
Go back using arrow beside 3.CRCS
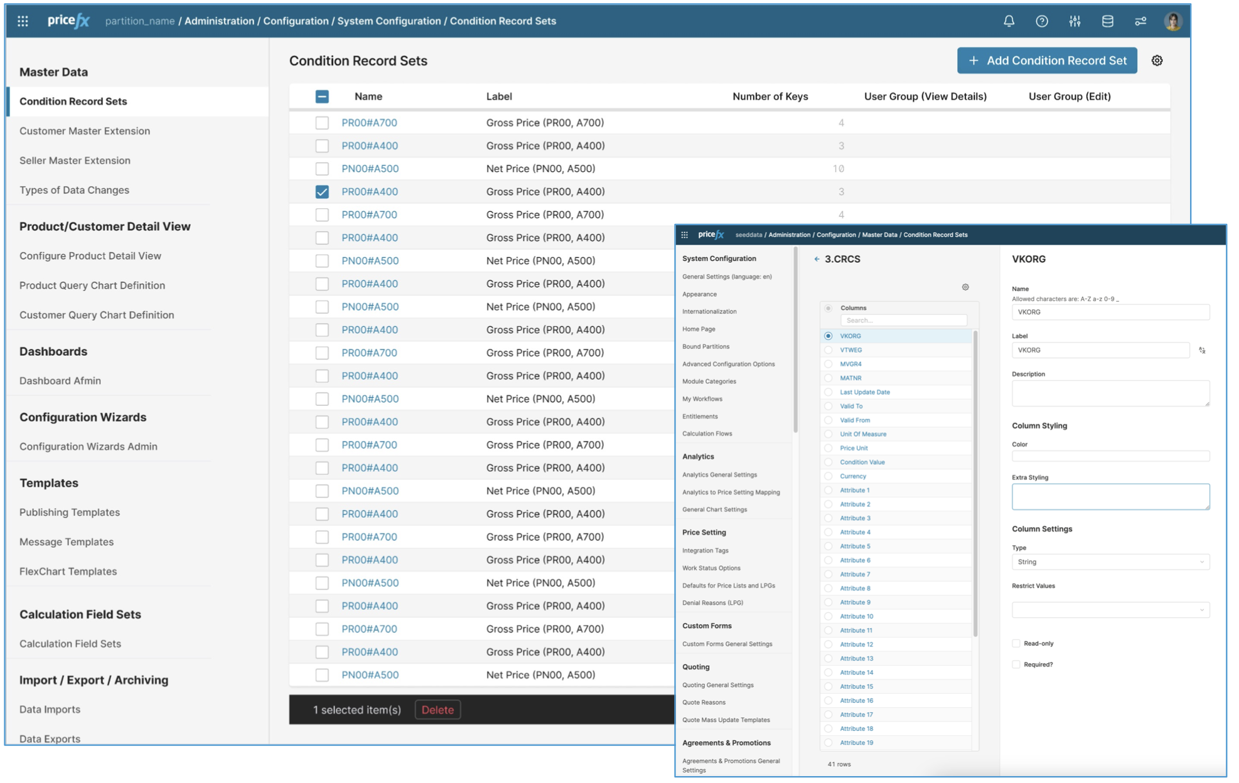(817, 259)
